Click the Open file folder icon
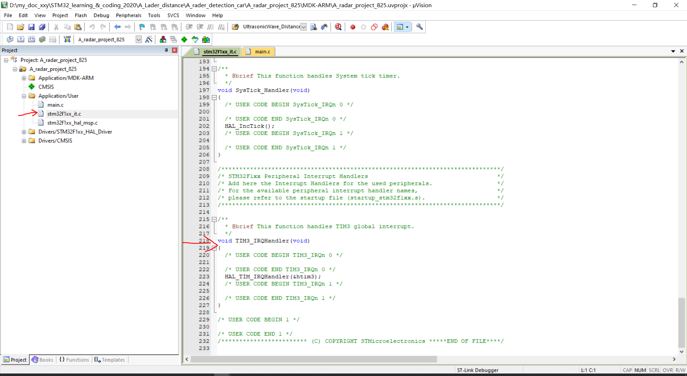This screenshot has width=687, height=376. (20, 27)
